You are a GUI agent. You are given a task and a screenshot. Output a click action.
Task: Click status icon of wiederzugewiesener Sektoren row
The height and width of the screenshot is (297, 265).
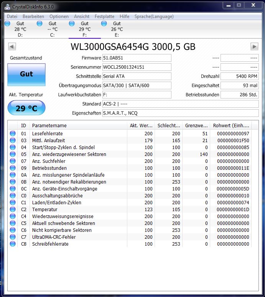[x=13, y=154]
